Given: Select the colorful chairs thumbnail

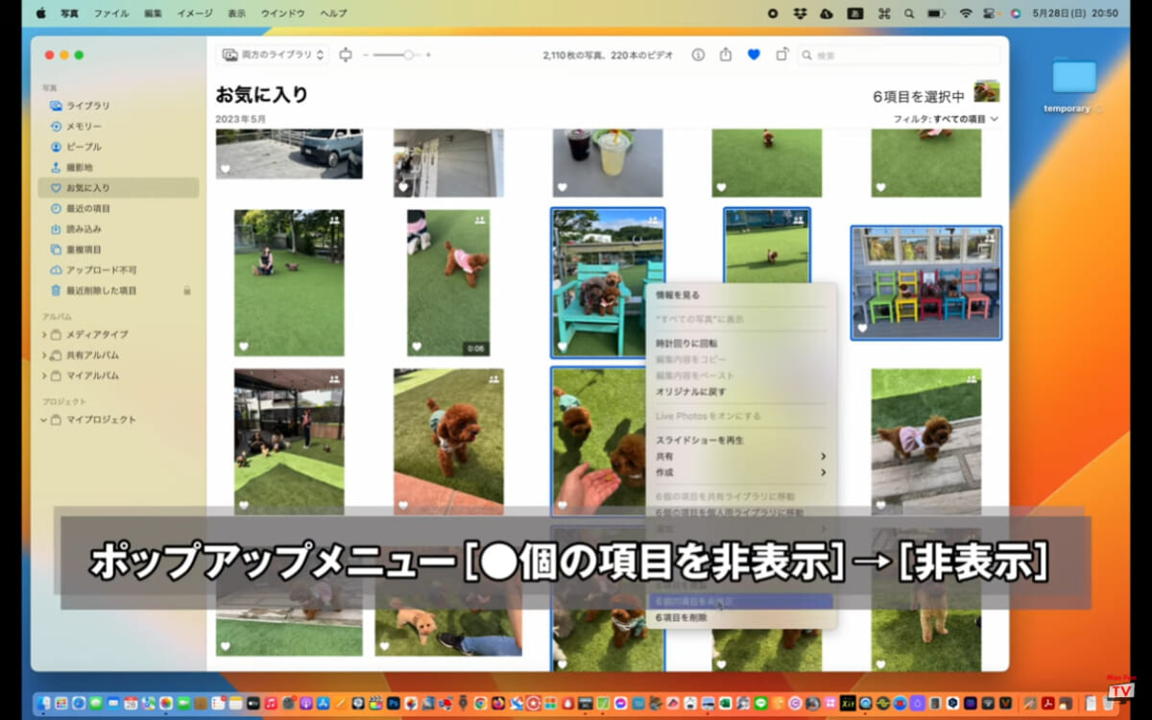Looking at the screenshot, I should (926, 282).
